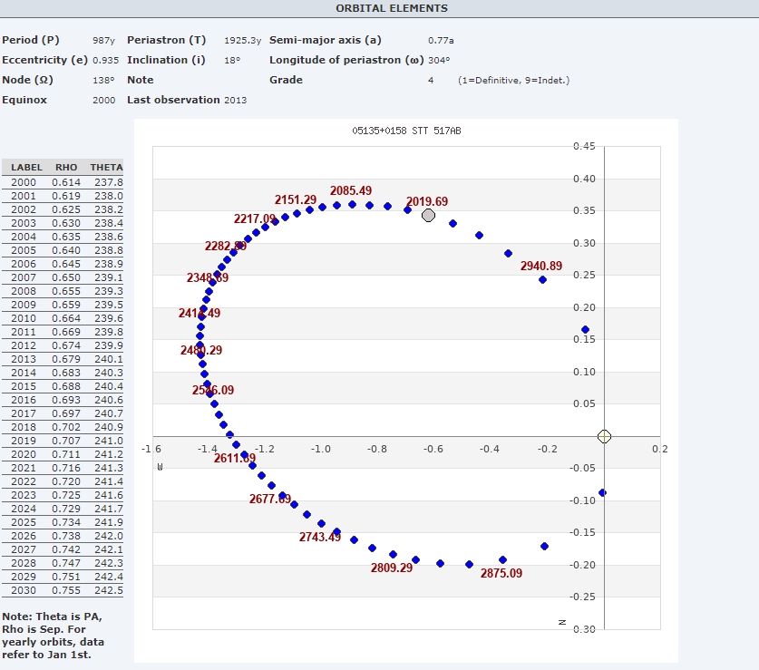Click the LABEL column header

click(x=27, y=168)
